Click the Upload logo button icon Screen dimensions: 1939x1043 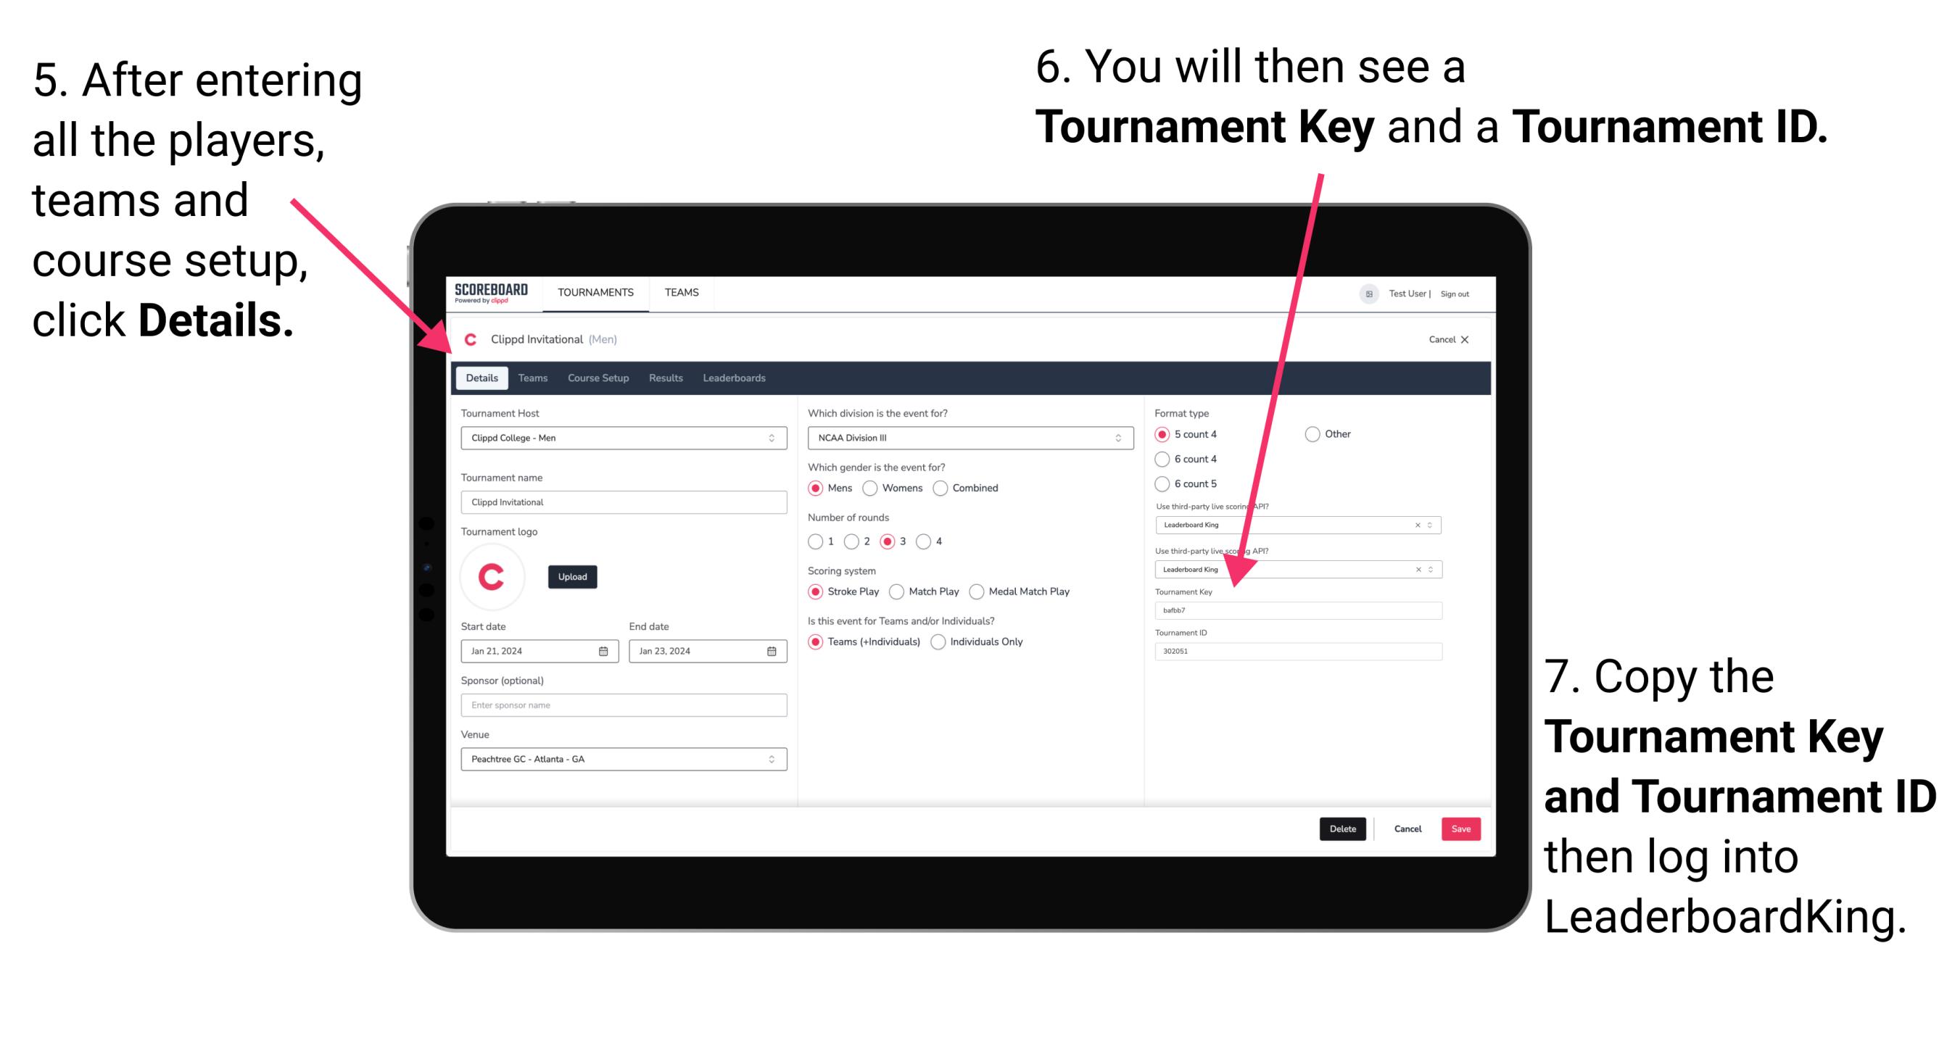tap(573, 577)
